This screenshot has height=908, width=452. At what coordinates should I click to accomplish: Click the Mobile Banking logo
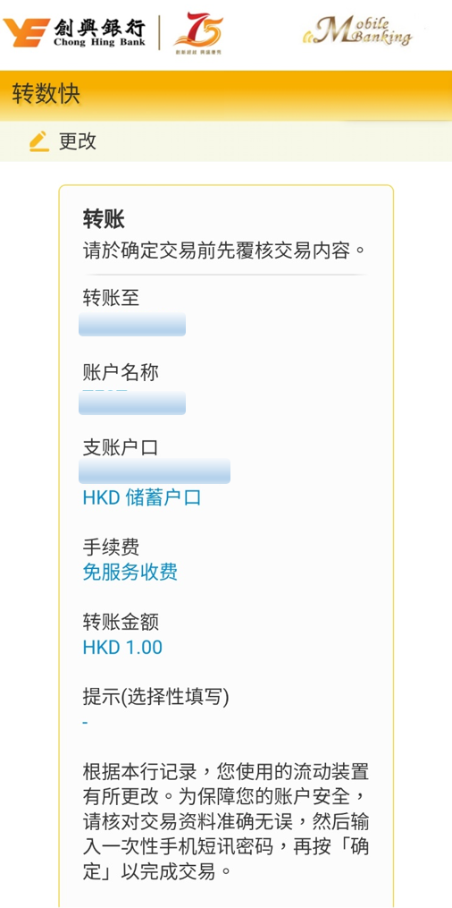(x=357, y=31)
